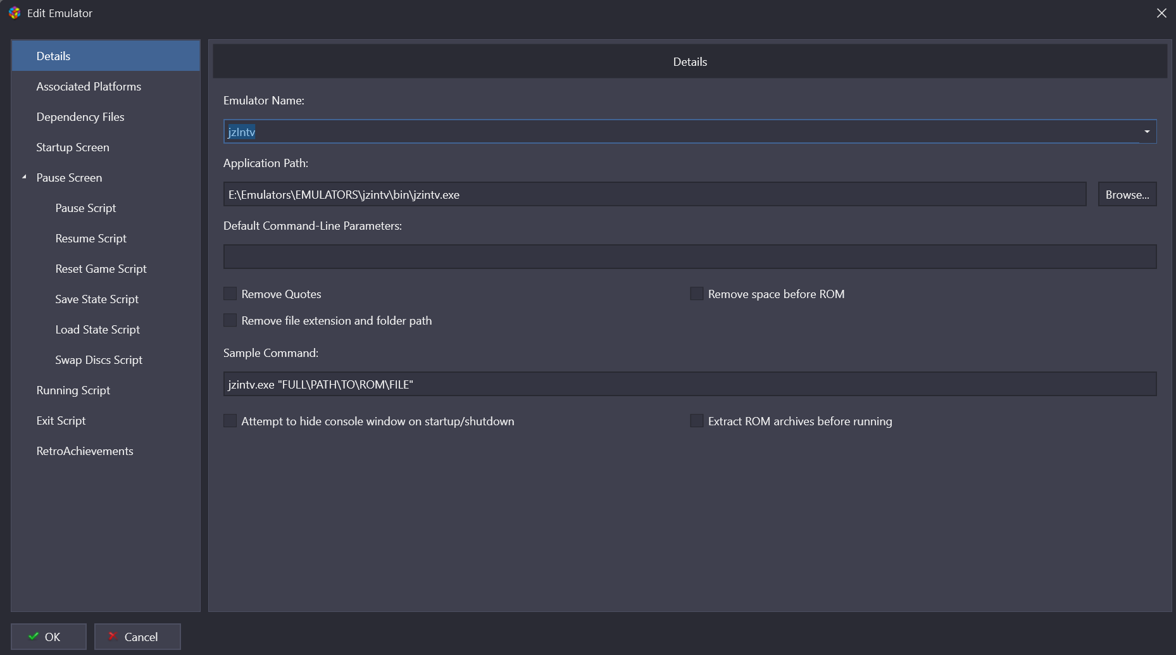The height and width of the screenshot is (655, 1176).
Task: Click the green checkmark icon on OK
Action: pyautogui.click(x=34, y=636)
